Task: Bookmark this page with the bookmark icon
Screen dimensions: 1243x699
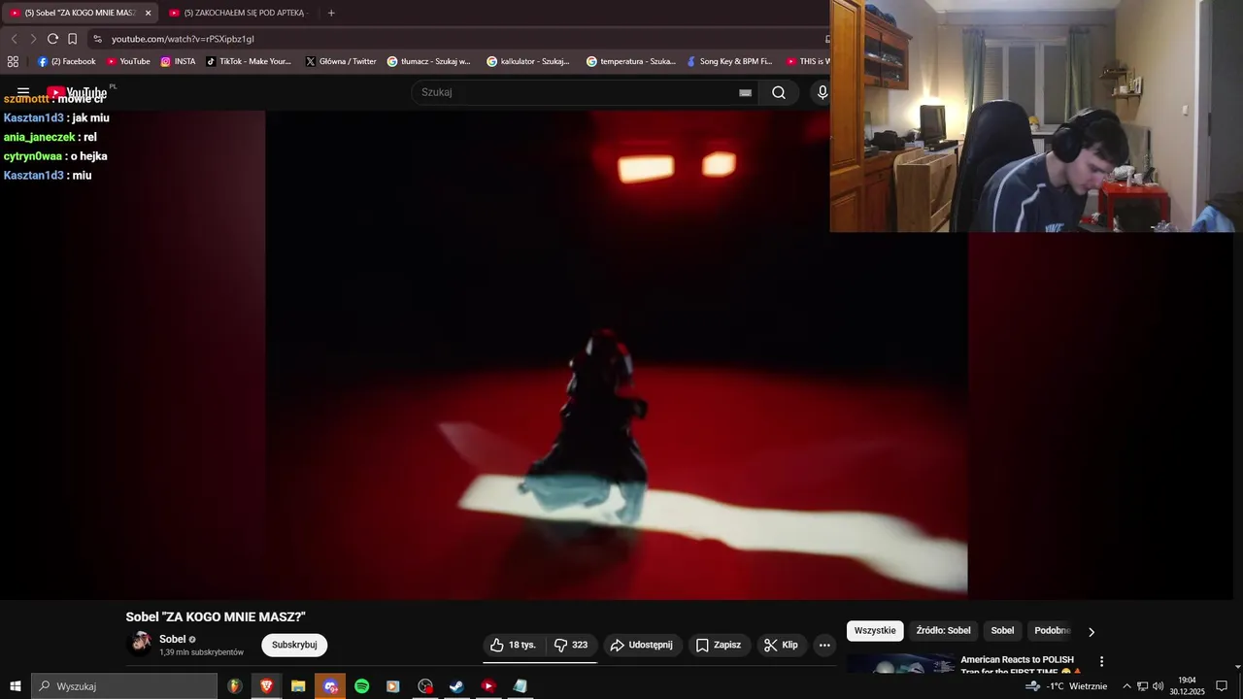Action: pos(72,39)
